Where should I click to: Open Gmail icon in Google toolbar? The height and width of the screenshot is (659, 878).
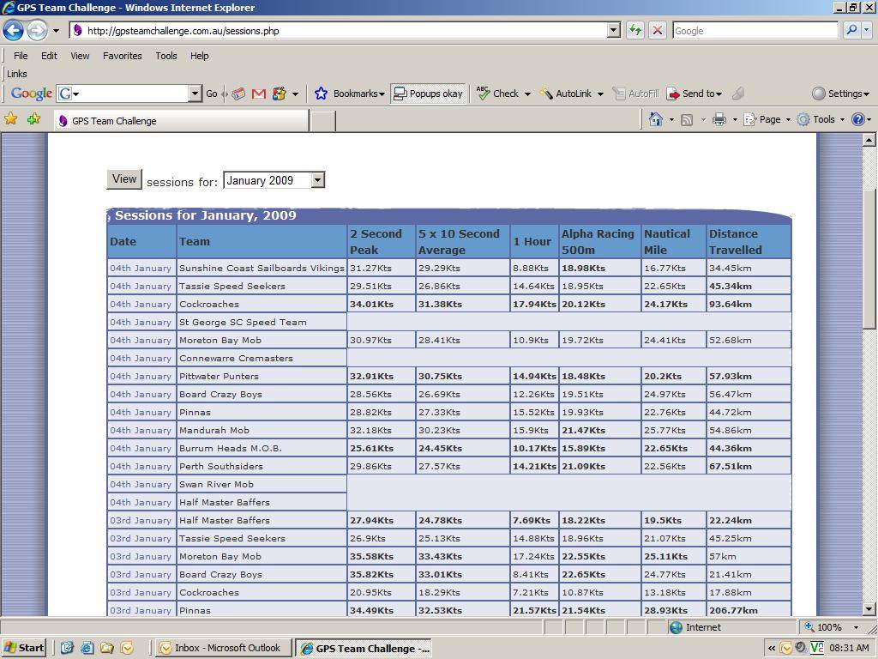(258, 94)
